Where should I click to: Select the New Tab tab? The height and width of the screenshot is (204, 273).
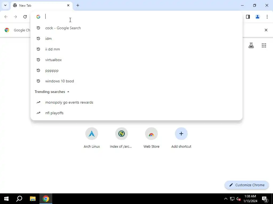tap(41, 5)
